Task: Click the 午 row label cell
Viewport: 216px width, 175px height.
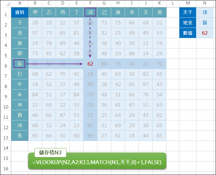Action: coord(20,84)
